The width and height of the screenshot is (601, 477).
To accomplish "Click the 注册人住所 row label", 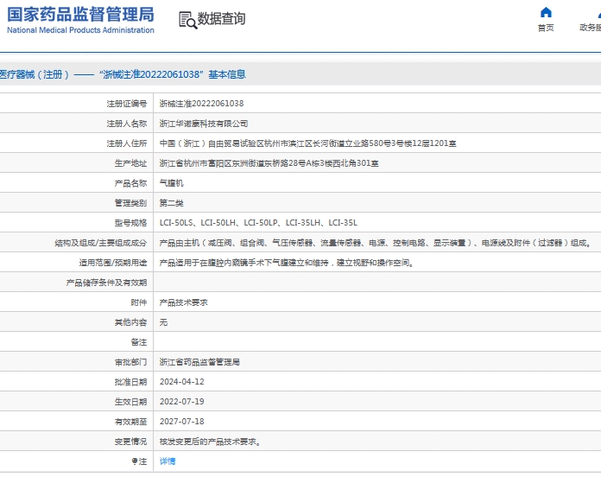I will click(x=126, y=143).
